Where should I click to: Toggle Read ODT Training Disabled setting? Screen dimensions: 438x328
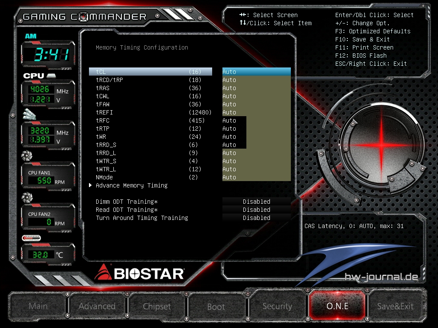257,209
